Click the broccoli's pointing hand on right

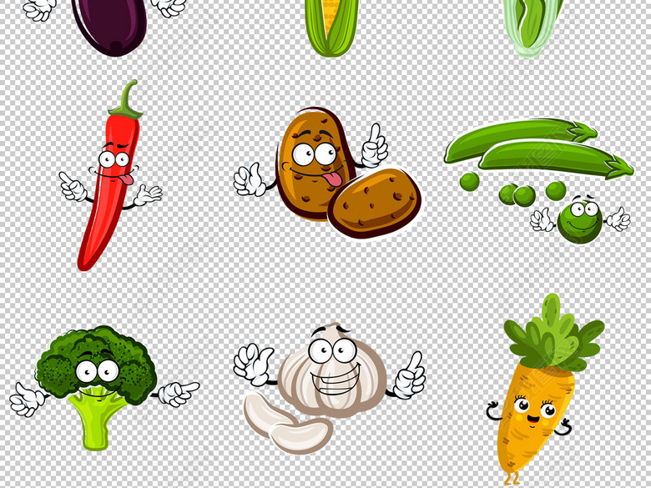[x=178, y=392]
